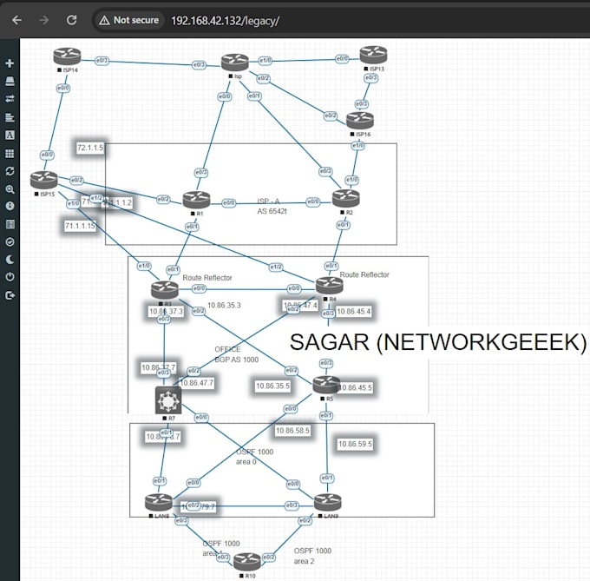Click Route Reflector label beside R4
Image resolution: width=590 pixels, height=581 pixels.
(x=364, y=275)
